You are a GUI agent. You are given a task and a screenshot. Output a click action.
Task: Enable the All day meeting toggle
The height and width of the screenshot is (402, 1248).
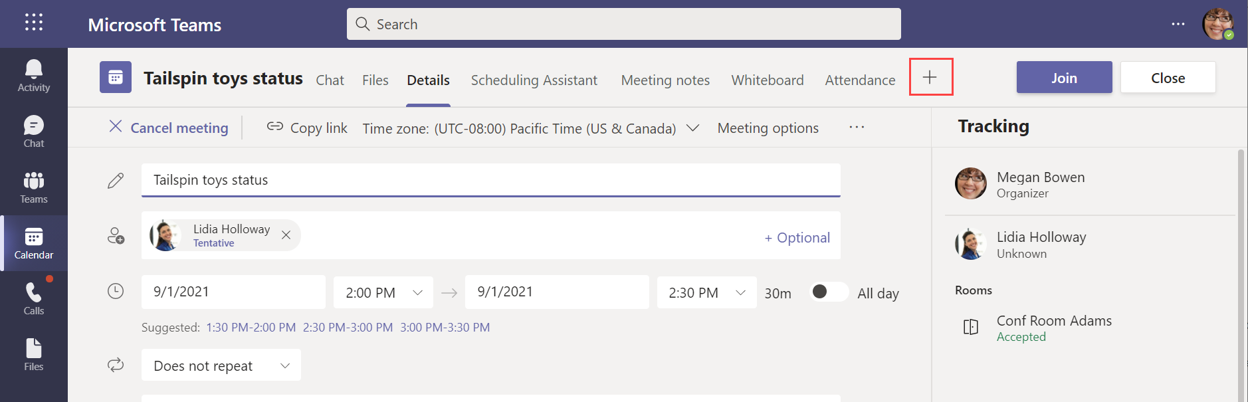point(829,292)
